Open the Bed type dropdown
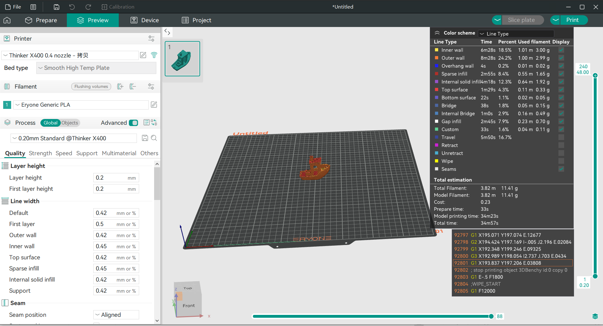603x326 pixels. pos(96,68)
